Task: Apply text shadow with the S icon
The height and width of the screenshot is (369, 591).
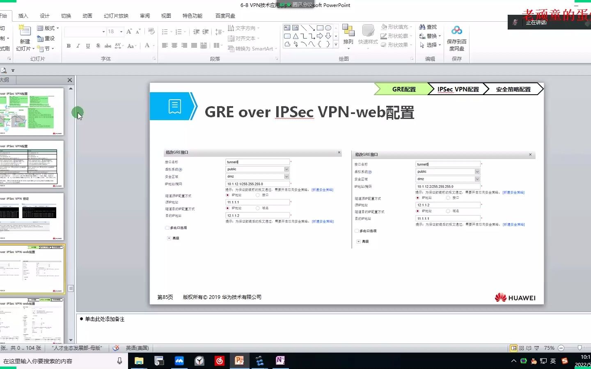Action: click(98, 46)
